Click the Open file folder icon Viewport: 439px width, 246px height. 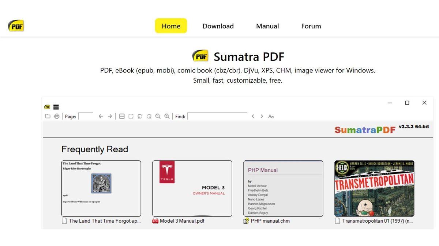(x=48, y=116)
